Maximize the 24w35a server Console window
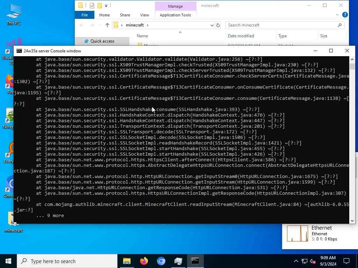358x268 pixels. (331, 51)
